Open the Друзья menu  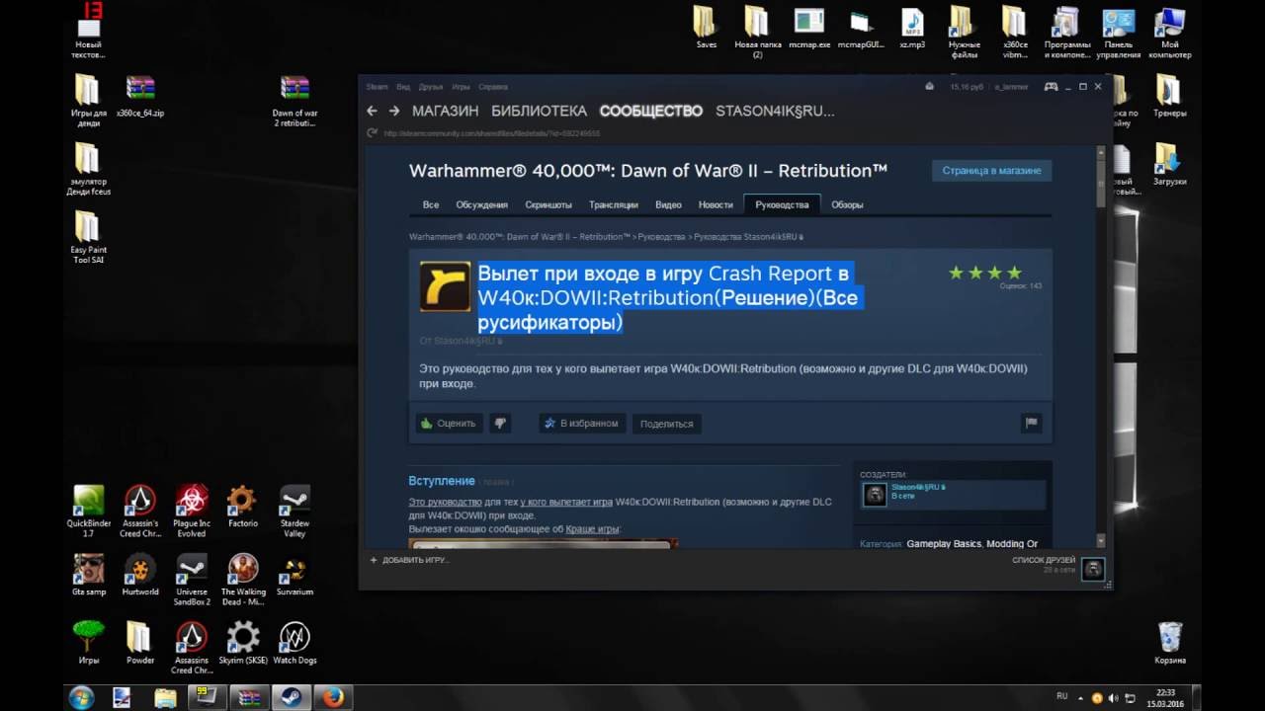click(431, 87)
